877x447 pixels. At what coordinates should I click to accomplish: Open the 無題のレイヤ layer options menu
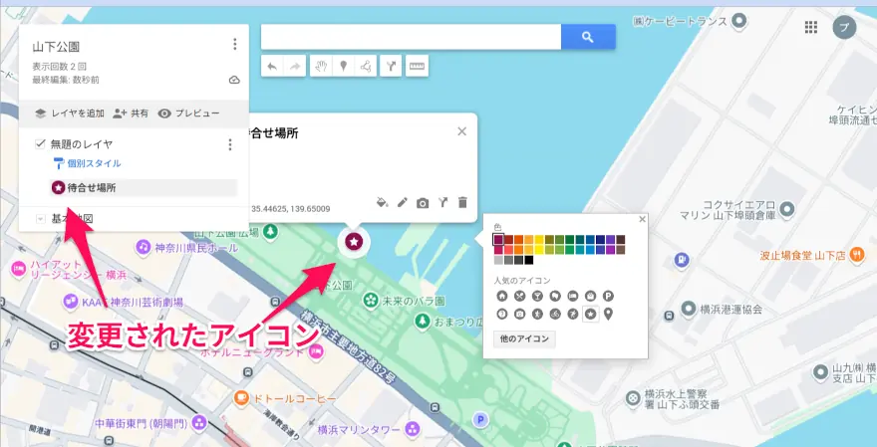pyautogui.click(x=230, y=144)
